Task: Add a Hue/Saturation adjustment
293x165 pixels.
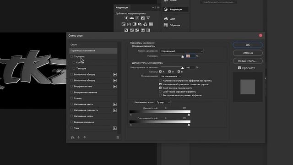Action: coord(124,24)
